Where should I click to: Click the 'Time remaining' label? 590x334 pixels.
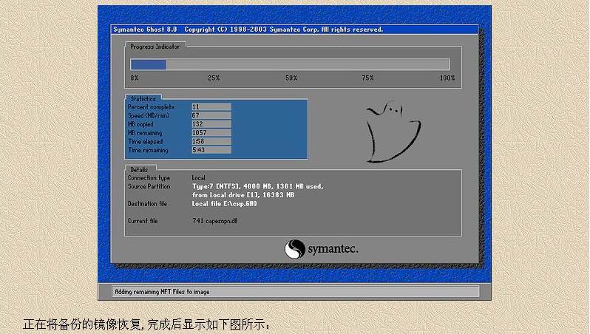click(x=148, y=150)
